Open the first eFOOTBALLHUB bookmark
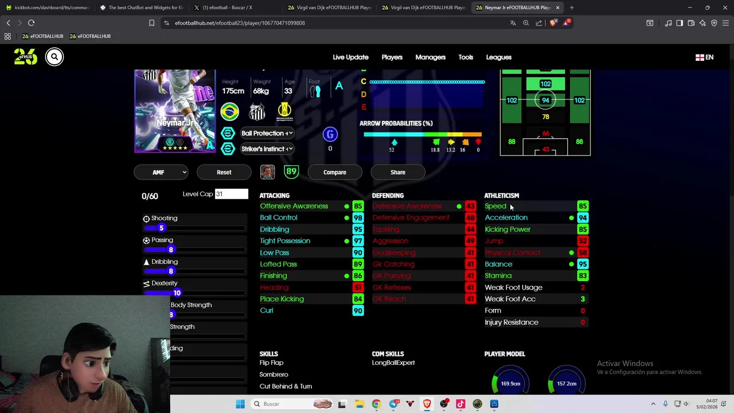The height and width of the screenshot is (413, 734). coord(42,36)
